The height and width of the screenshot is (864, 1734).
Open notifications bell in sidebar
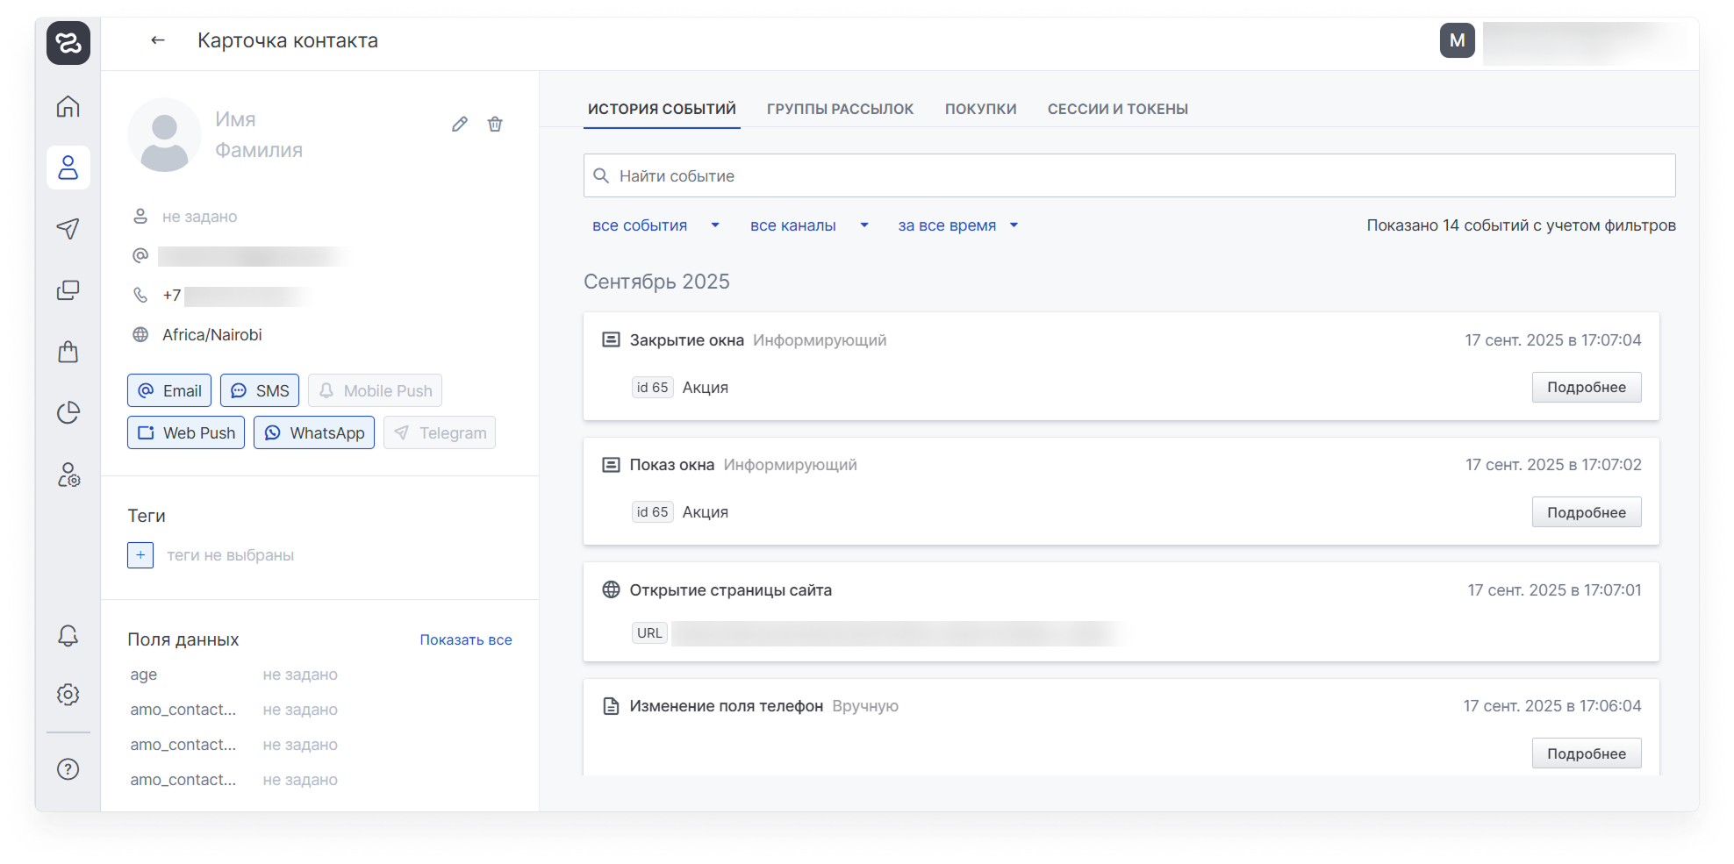[x=68, y=636]
